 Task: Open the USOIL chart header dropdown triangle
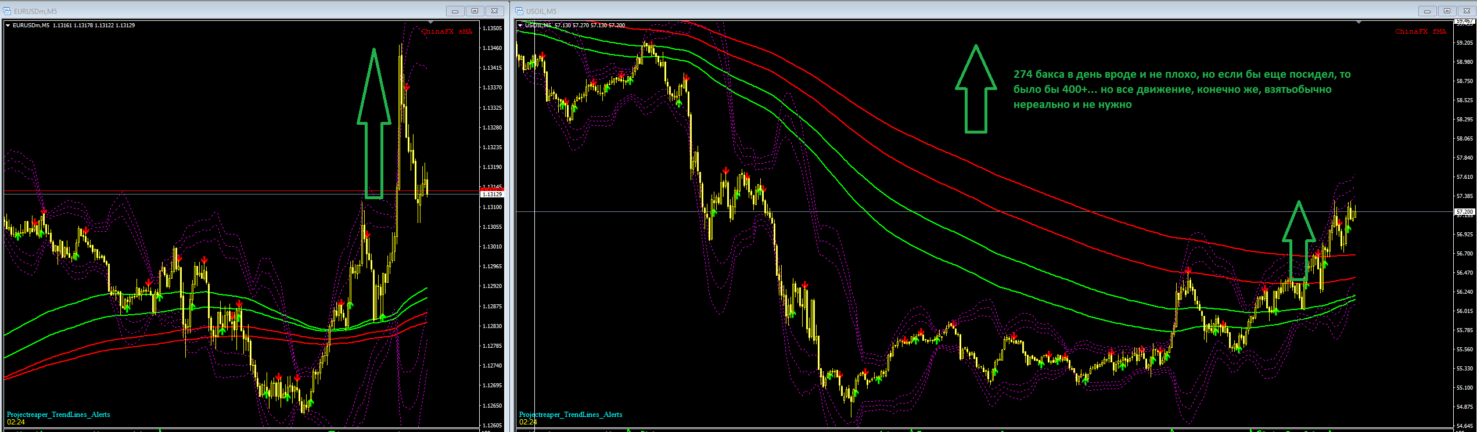pyautogui.click(x=520, y=26)
